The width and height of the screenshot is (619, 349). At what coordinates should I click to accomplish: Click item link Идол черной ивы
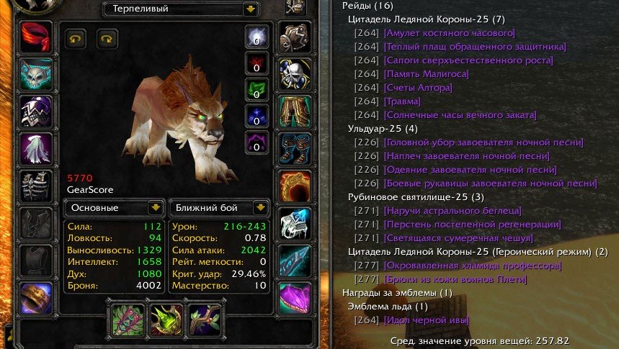pyautogui.click(x=427, y=319)
